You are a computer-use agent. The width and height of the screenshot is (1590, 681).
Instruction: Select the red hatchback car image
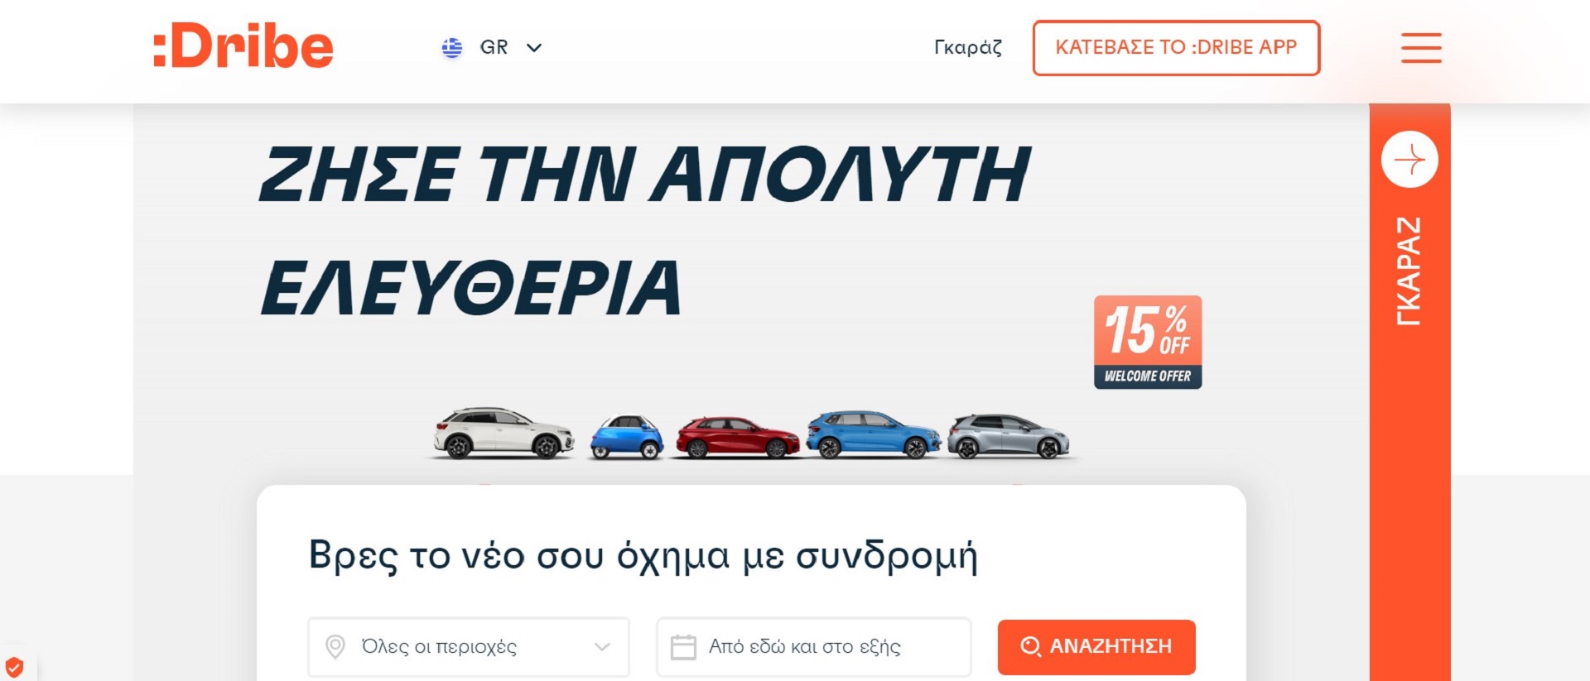738,437
